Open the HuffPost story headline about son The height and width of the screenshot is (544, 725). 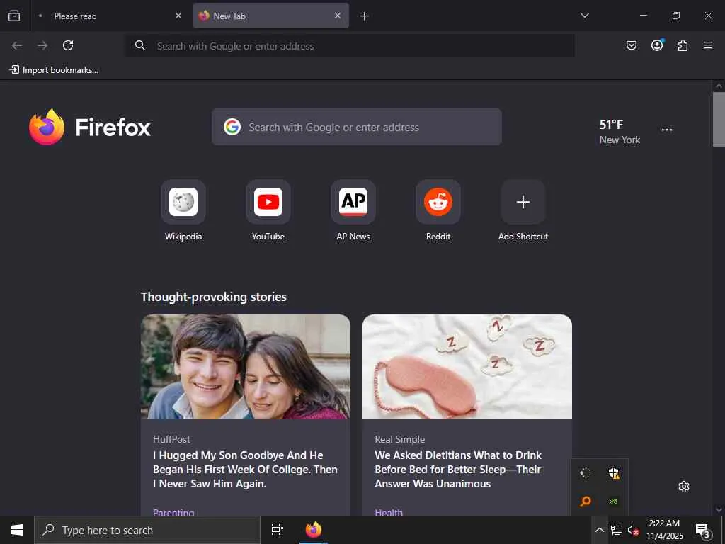(245, 469)
